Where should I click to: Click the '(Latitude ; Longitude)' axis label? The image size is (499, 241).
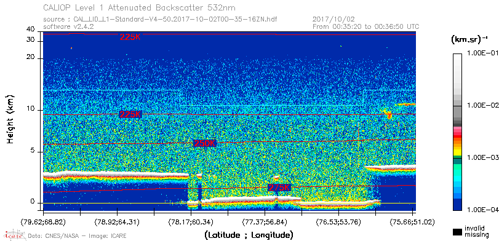(249, 235)
